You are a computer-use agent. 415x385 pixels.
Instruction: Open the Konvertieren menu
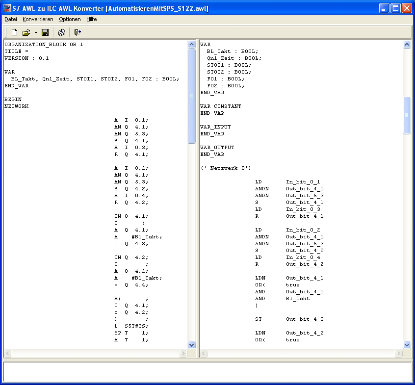click(x=38, y=19)
